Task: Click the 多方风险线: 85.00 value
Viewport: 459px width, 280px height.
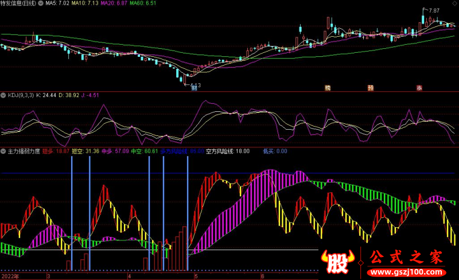Action: (182, 151)
